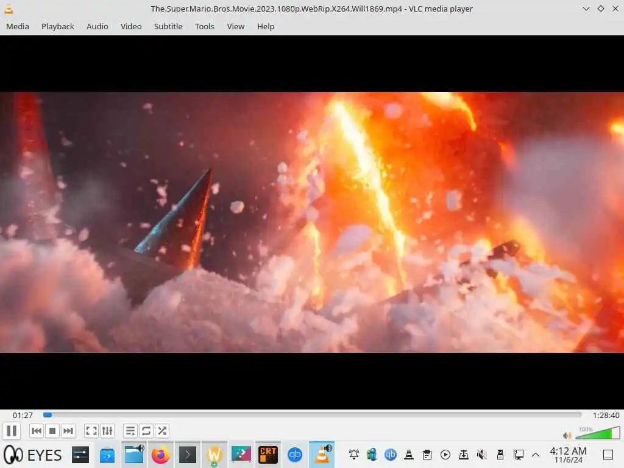Toggle loop repeat mode
This screenshot has width=624, height=468.
[146, 431]
